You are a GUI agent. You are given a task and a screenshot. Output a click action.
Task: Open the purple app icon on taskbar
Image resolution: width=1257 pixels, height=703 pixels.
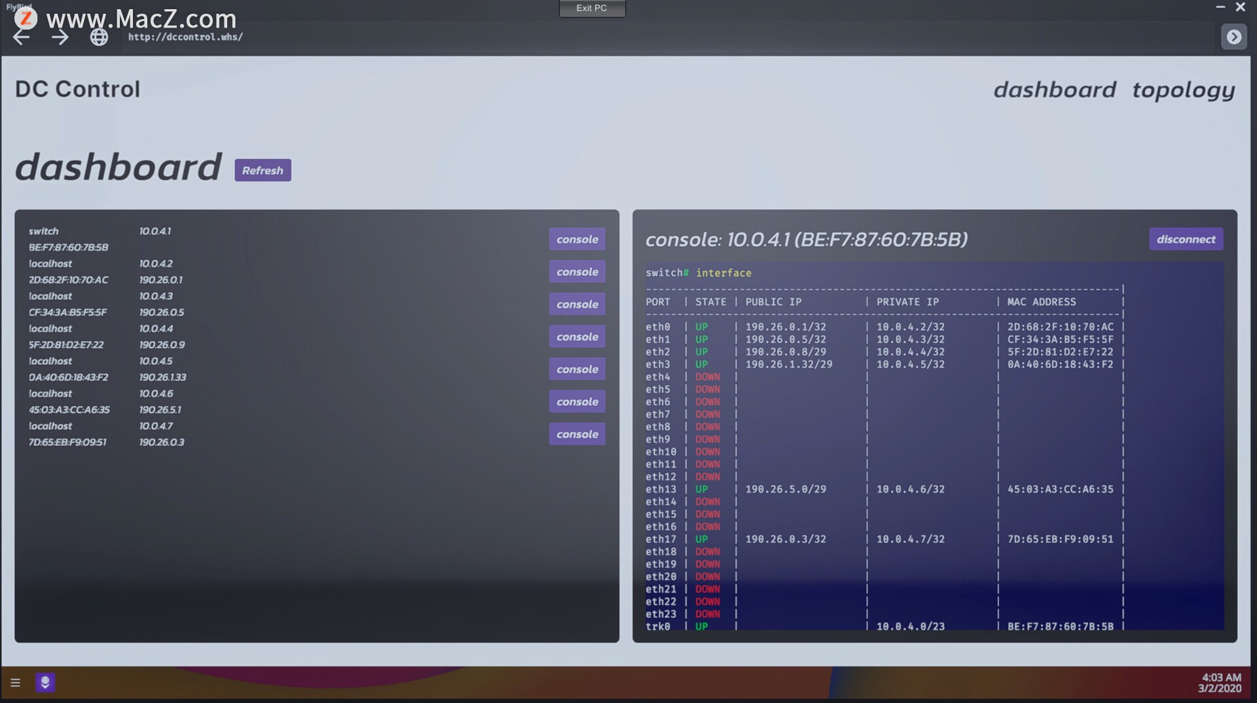point(45,683)
